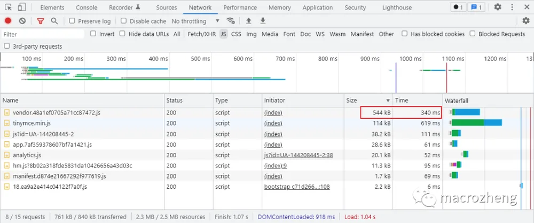
Task: Sort by the Name column header
Action: click(82, 100)
